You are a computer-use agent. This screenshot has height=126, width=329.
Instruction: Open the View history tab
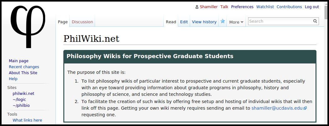coord(204,22)
